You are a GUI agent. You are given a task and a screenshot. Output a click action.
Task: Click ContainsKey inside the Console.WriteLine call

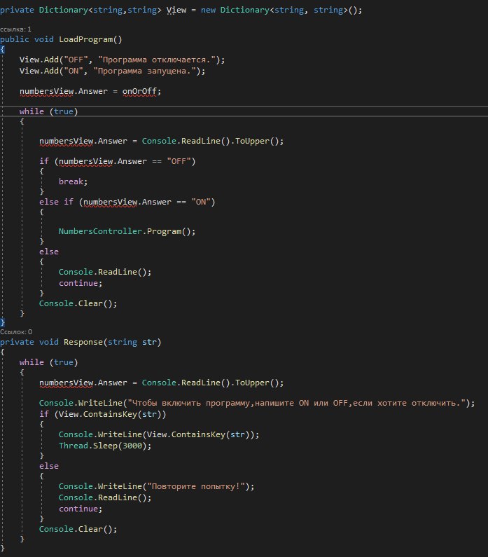(198, 434)
